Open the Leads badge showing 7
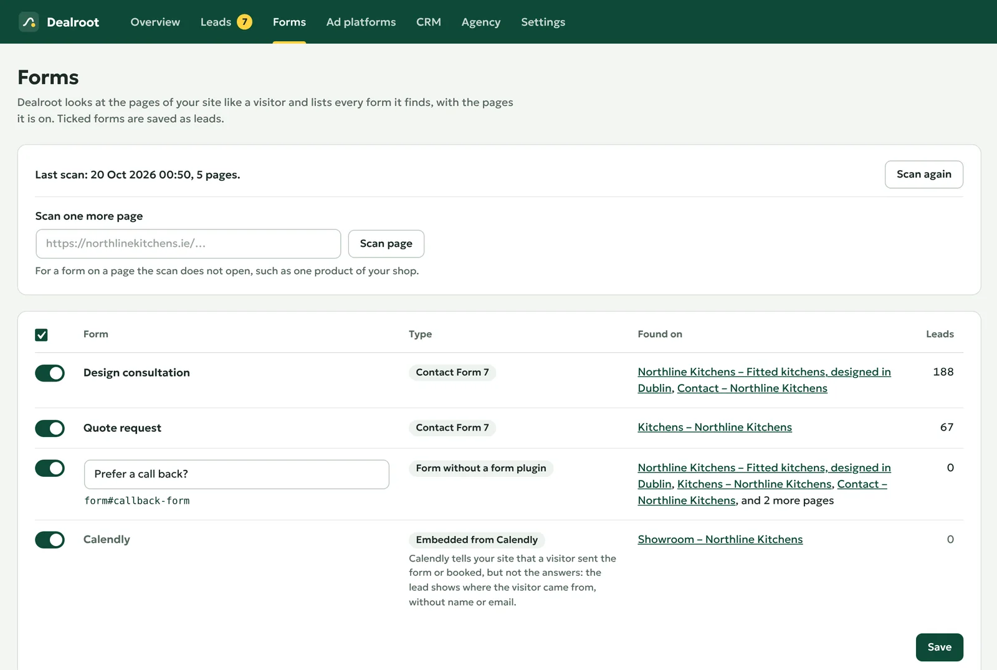The width and height of the screenshot is (997, 670). coord(245,22)
